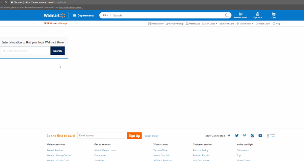Viewport: 304px width, 161px height.
Task: Open Reorder Items
Action: tap(240, 15)
